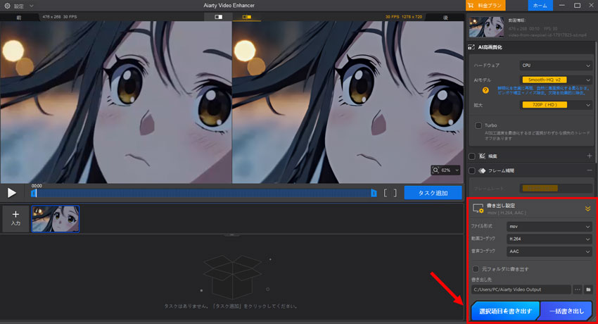
Task: Click the timeline start trim handle
Action: tap(34, 194)
